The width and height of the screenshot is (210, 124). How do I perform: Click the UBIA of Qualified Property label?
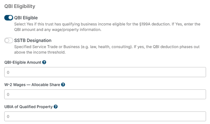click(x=29, y=107)
